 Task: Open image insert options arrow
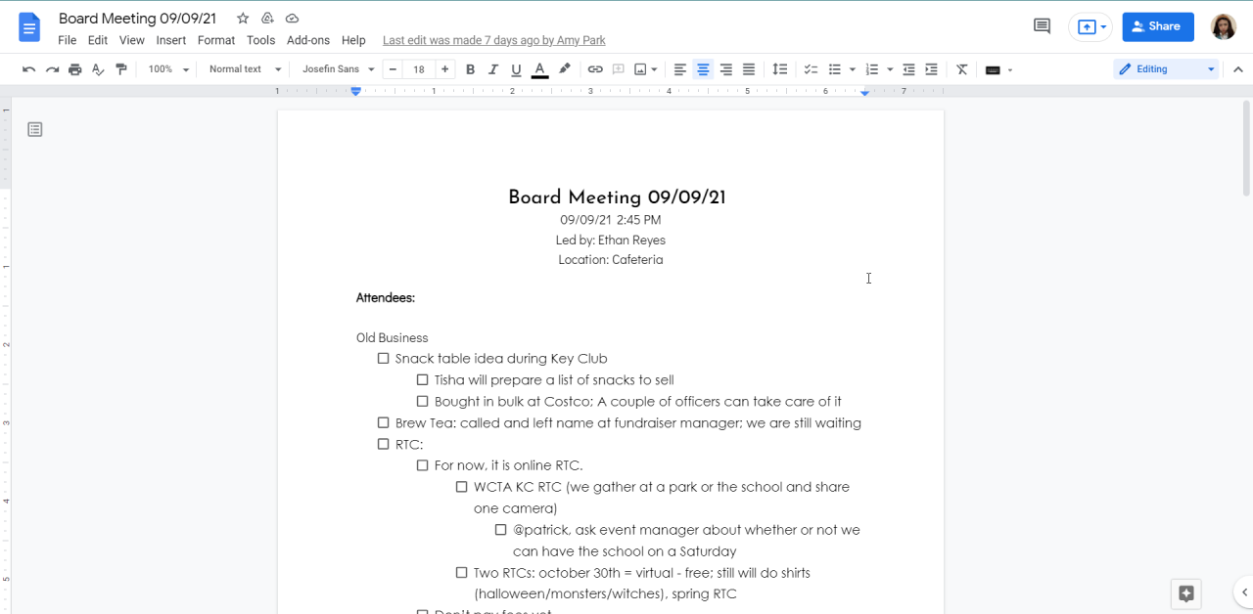tap(654, 69)
